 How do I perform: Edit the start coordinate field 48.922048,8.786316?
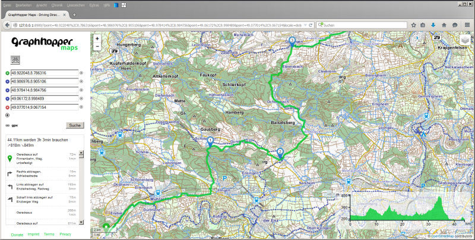pyautogui.click(x=45, y=73)
